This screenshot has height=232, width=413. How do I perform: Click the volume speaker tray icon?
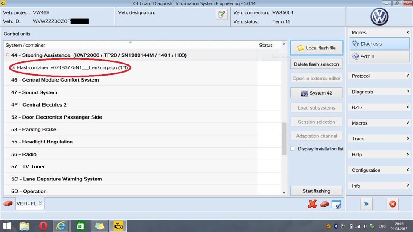point(365,226)
